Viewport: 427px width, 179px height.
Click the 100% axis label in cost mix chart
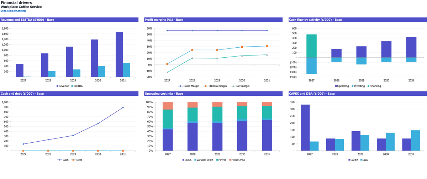[x=149, y=102]
